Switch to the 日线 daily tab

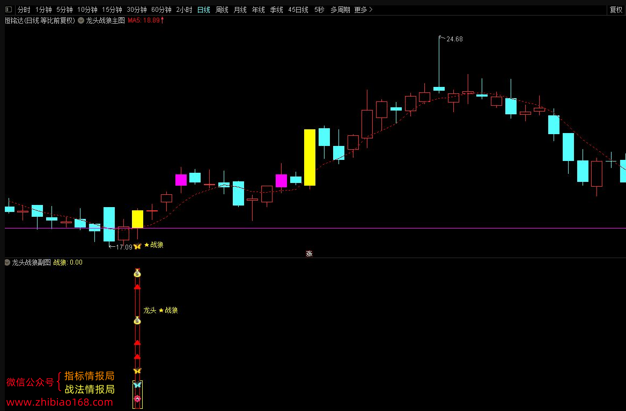pyautogui.click(x=204, y=10)
